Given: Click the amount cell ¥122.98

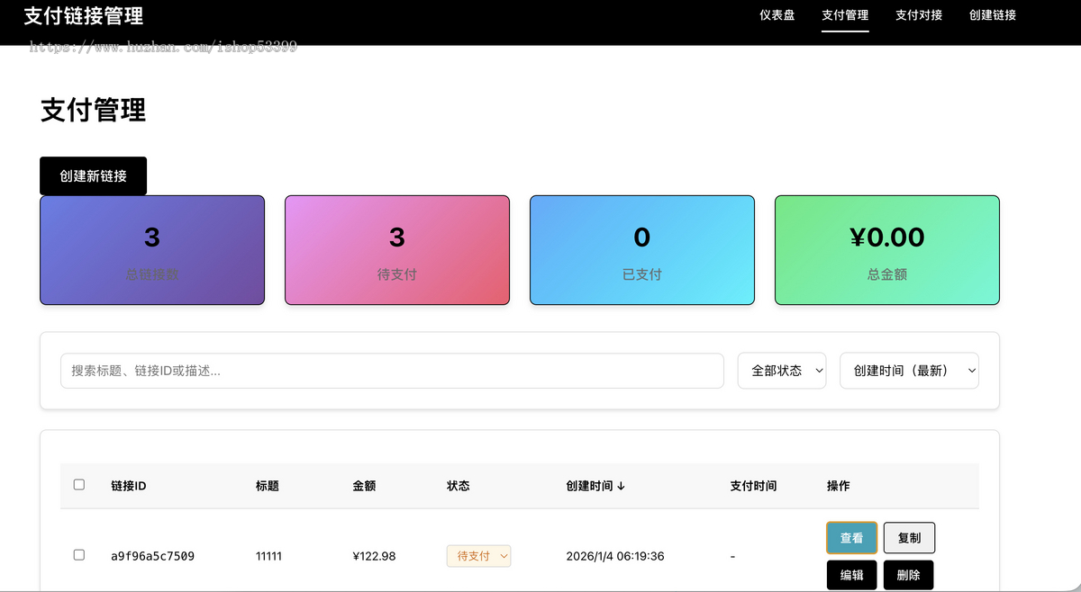Looking at the screenshot, I should [374, 556].
